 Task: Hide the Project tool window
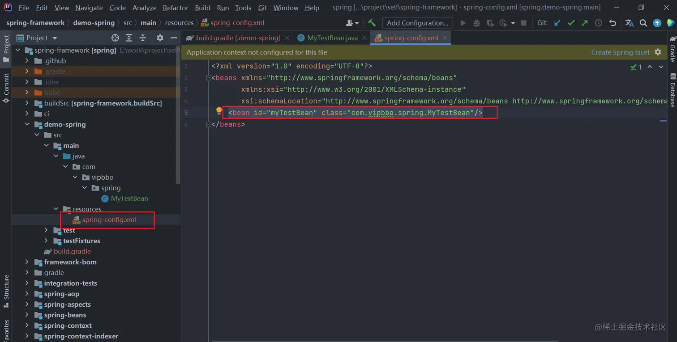[x=173, y=38]
